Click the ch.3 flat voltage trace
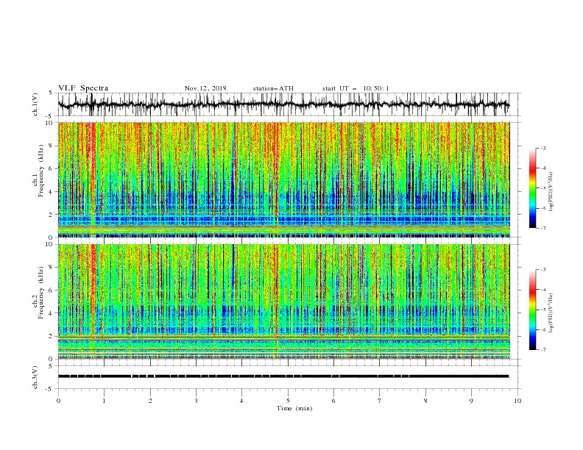This screenshot has width=583, height=450. click(x=283, y=376)
